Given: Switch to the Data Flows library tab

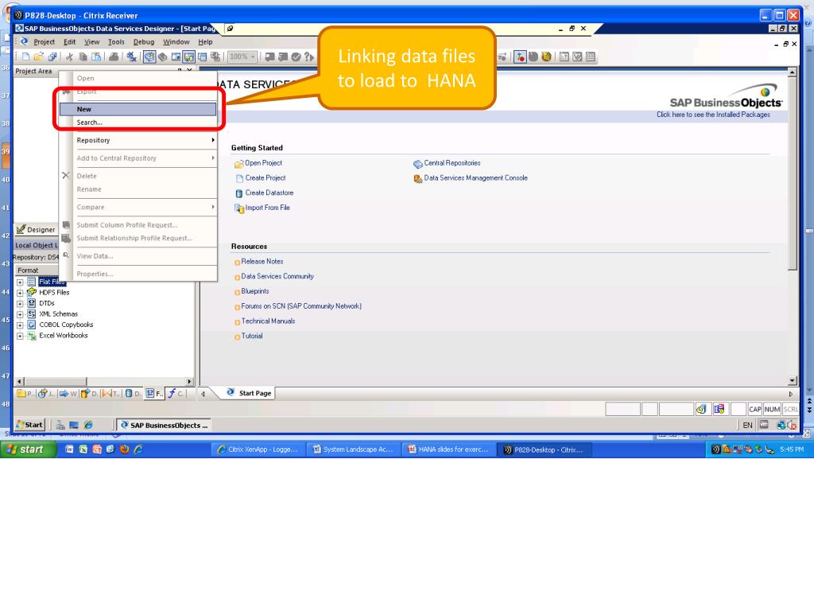Looking at the screenshot, I should point(89,394).
